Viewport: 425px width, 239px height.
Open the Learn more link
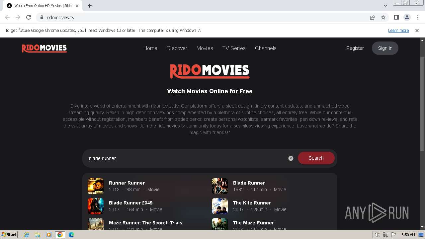pyautogui.click(x=398, y=30)
